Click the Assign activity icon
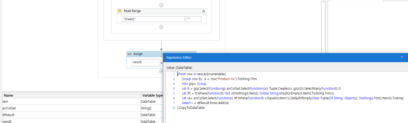 point(129,54)
